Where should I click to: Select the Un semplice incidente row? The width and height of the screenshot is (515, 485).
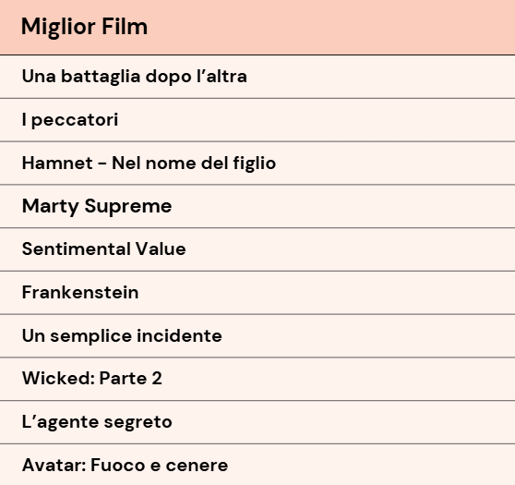pos(257,335)
